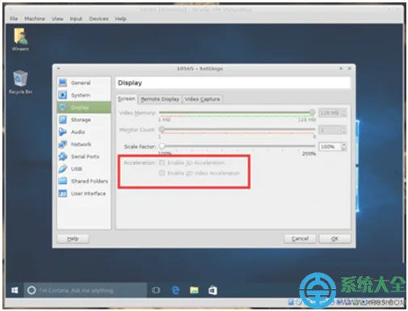Open the General settings category
Viewport: 408px width, 311px height.
83,82
